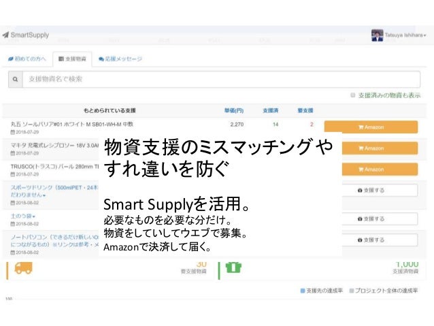Click the SmartSupply paper plane logo
The image size is (434, 326).
pyautogui.click(x=5, y=35)
